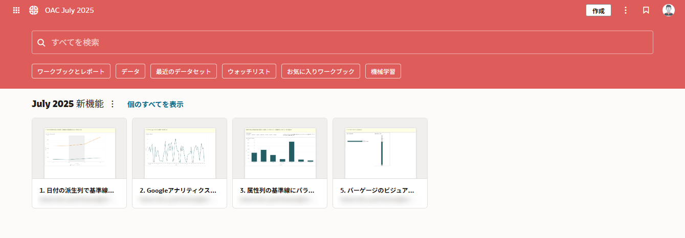The image size is (685, 238).
Task: Click the 作成 button
Action: point(599,10)
